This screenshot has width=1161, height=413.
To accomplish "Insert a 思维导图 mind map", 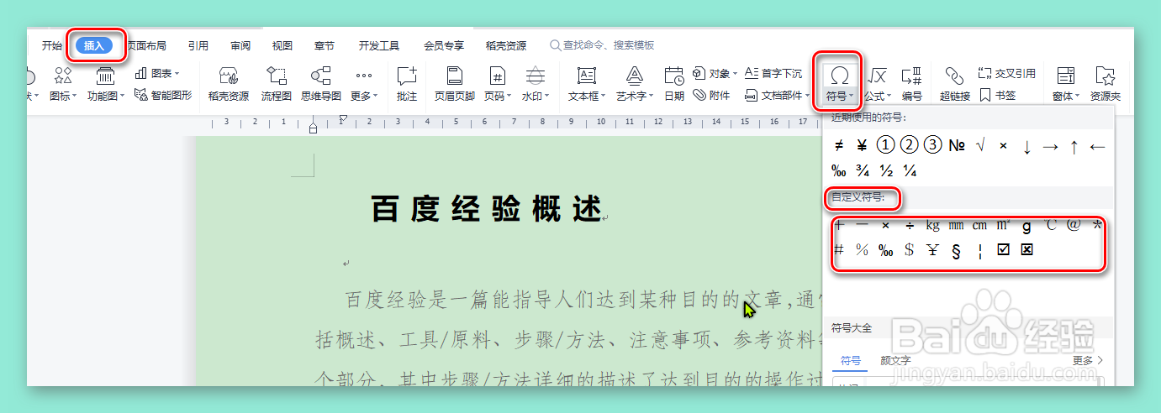I will (x=320, y=84).
